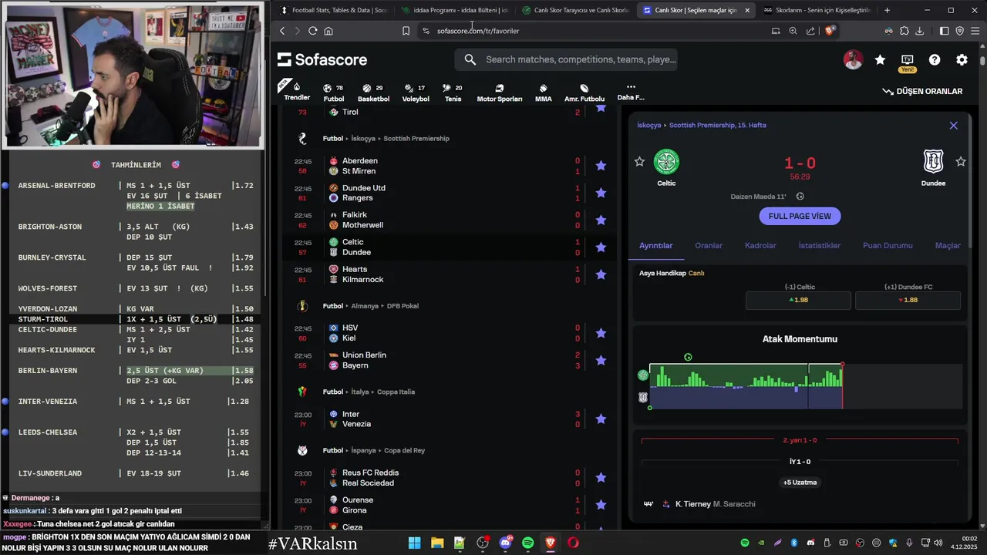The image size is (987, 555).
Task: Favorite Celtic team in detail panel
Action: coord(639,161)
